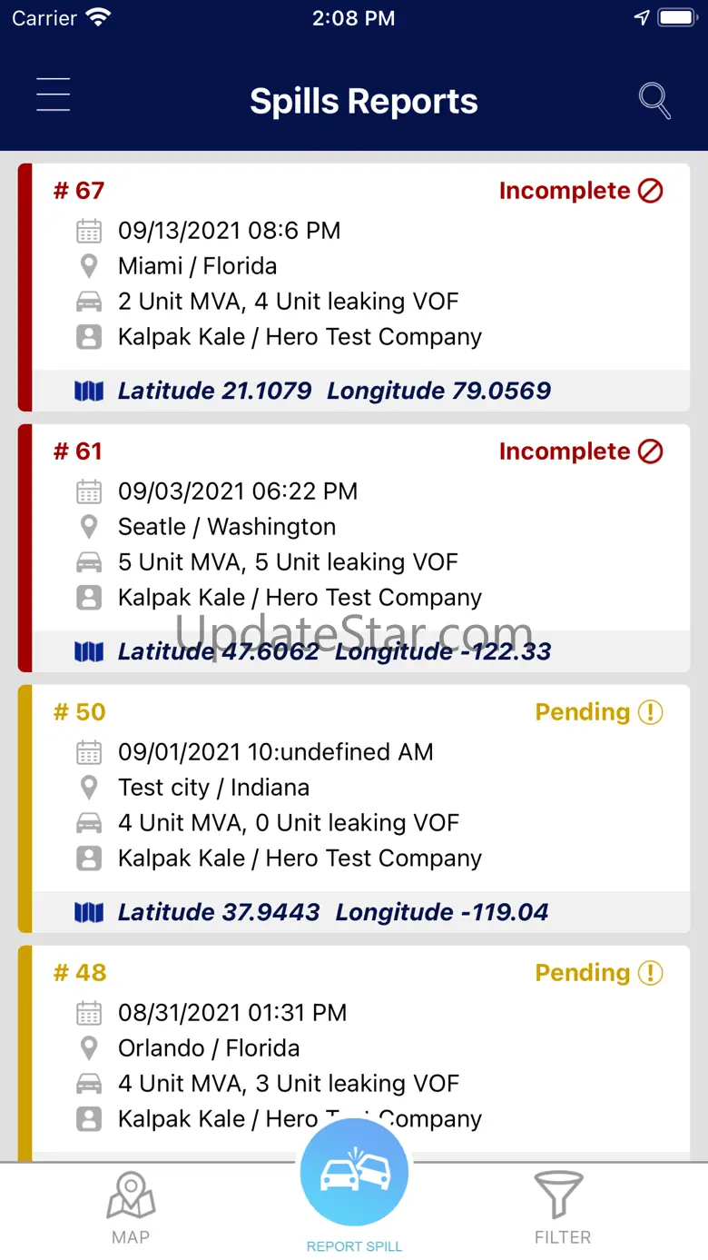Tap the map icon beside Latitude 37.9443

coord(89,913)
